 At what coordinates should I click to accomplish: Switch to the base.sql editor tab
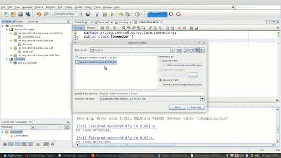tap(104, 22)
